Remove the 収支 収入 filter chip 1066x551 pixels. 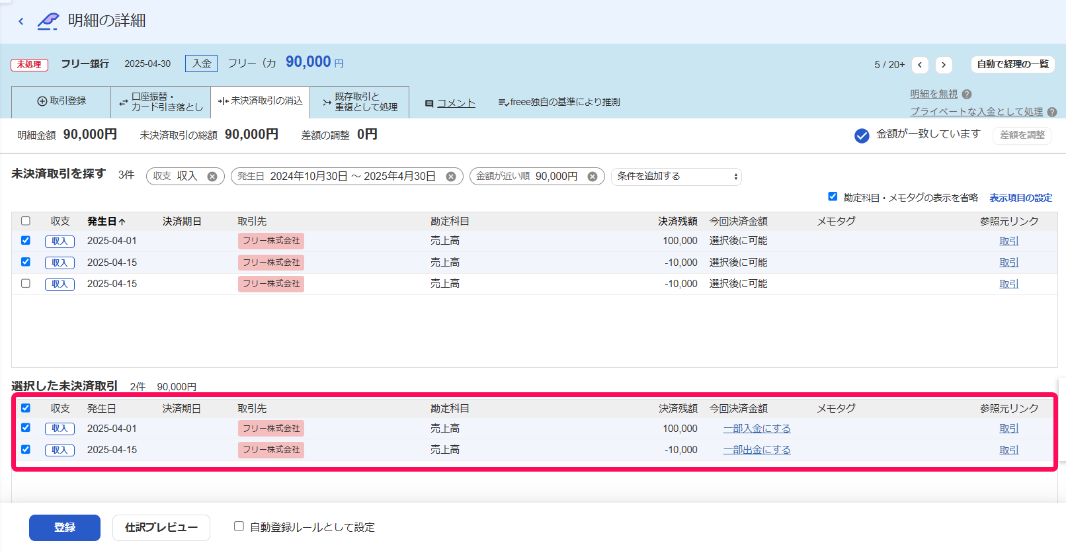(212, 177)
